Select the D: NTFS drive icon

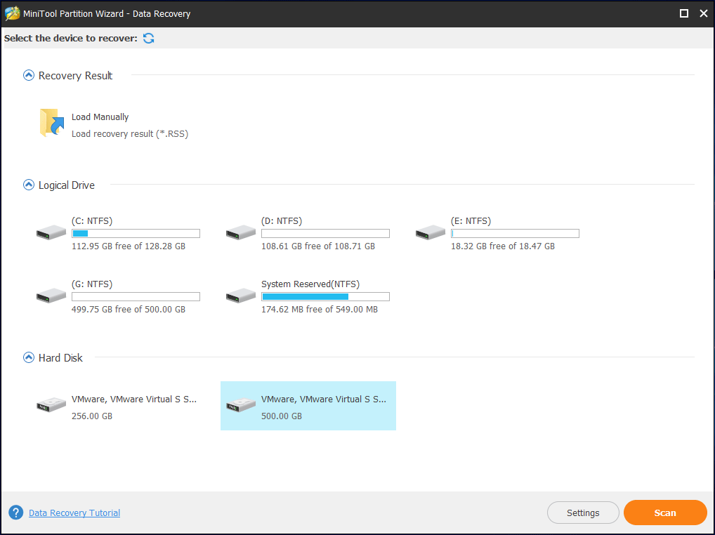tap(241, 232)
